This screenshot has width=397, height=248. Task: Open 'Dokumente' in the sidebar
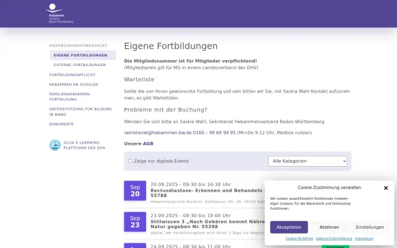(x=62, y=124)
